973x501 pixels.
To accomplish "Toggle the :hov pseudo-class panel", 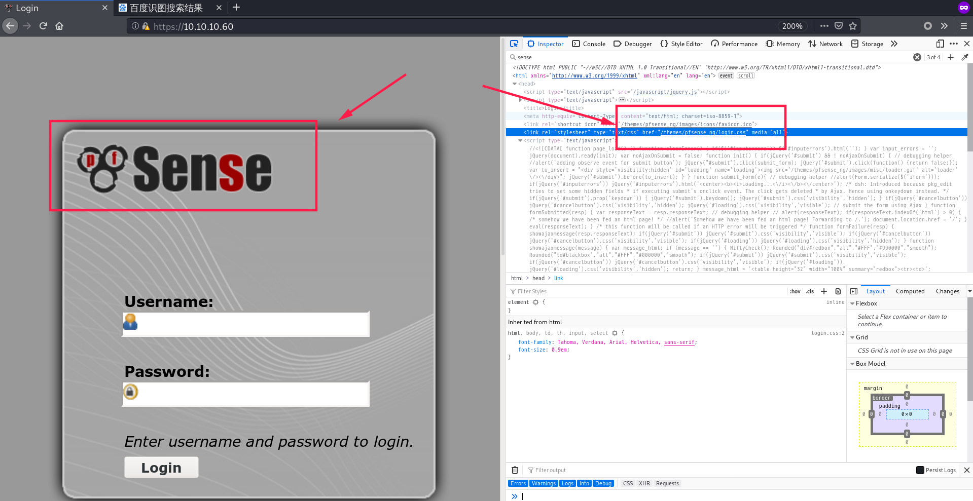I will tap(795, 291).
